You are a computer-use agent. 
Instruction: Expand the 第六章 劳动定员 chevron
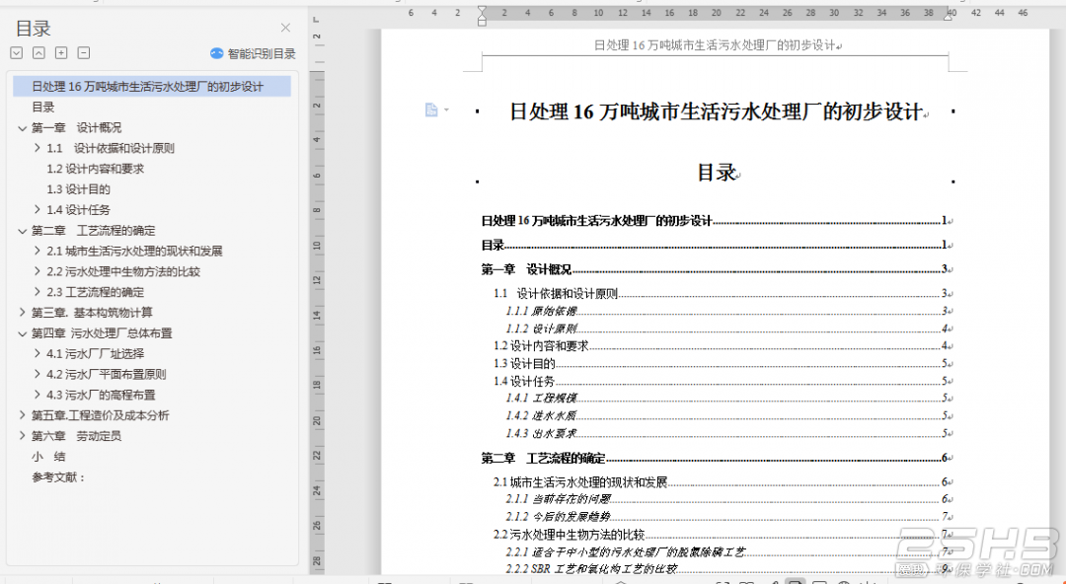(x=23, y=436)
